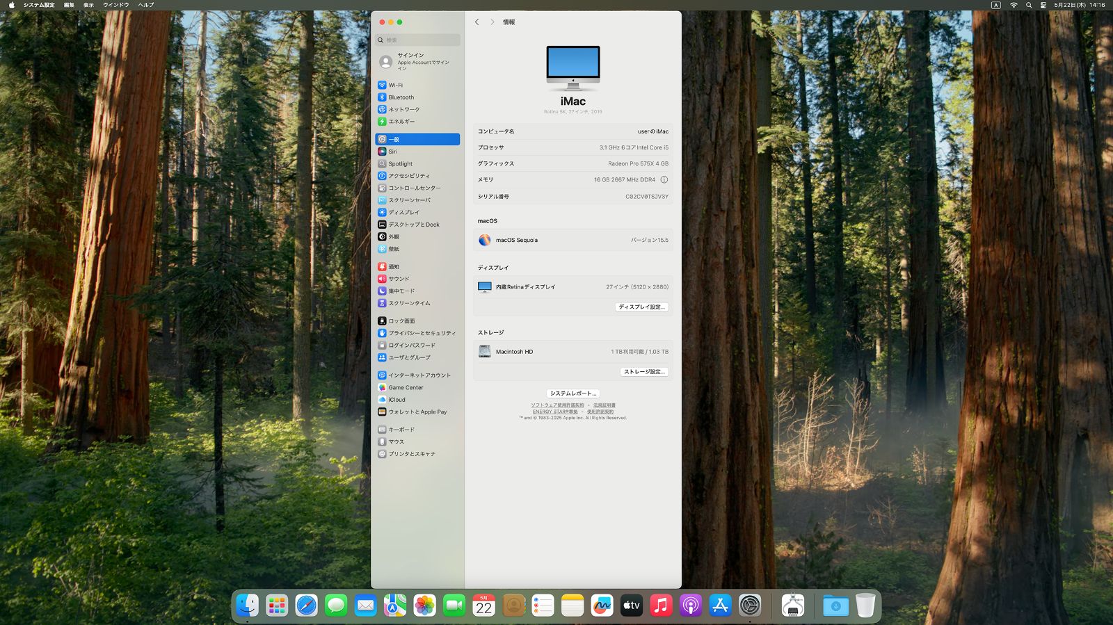The image size is (1113, 625).
Task: Select ネットワーク in the sidebar
Action: tap(417, 109)
